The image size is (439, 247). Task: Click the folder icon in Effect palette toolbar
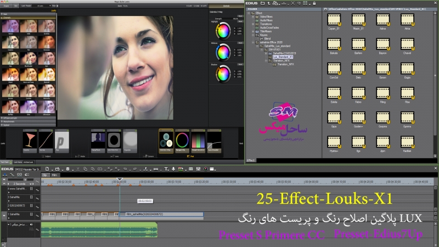click(x=263, y=3)
